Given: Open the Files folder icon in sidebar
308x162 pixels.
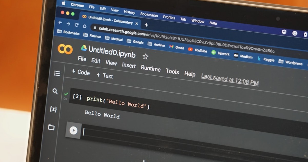Looking at the screenshot, I should click(x=51, y=127).
